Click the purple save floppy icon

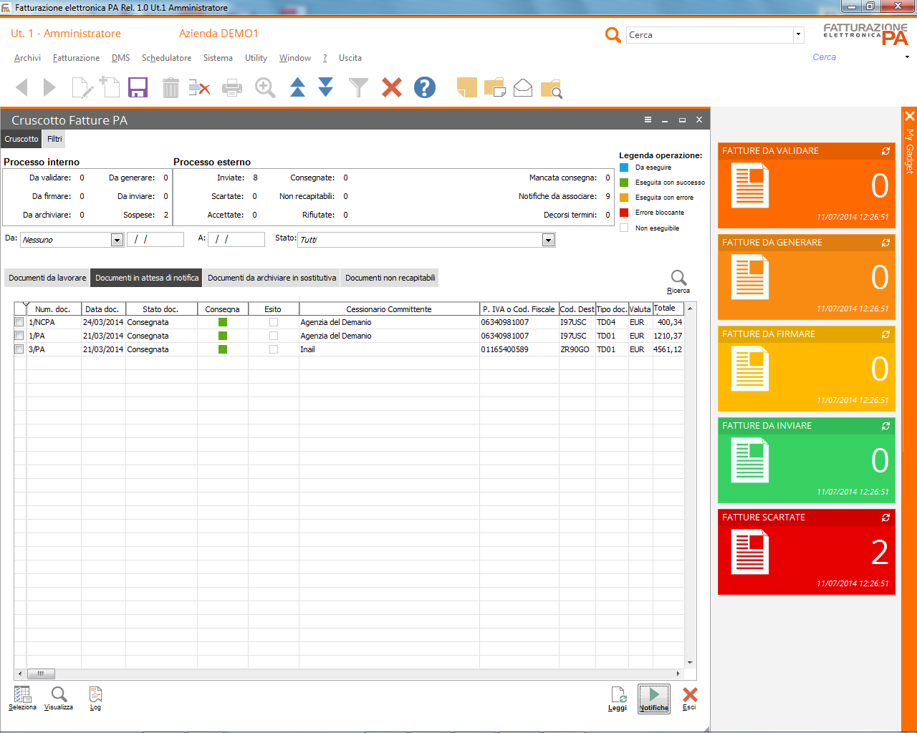tap(138, 88)
